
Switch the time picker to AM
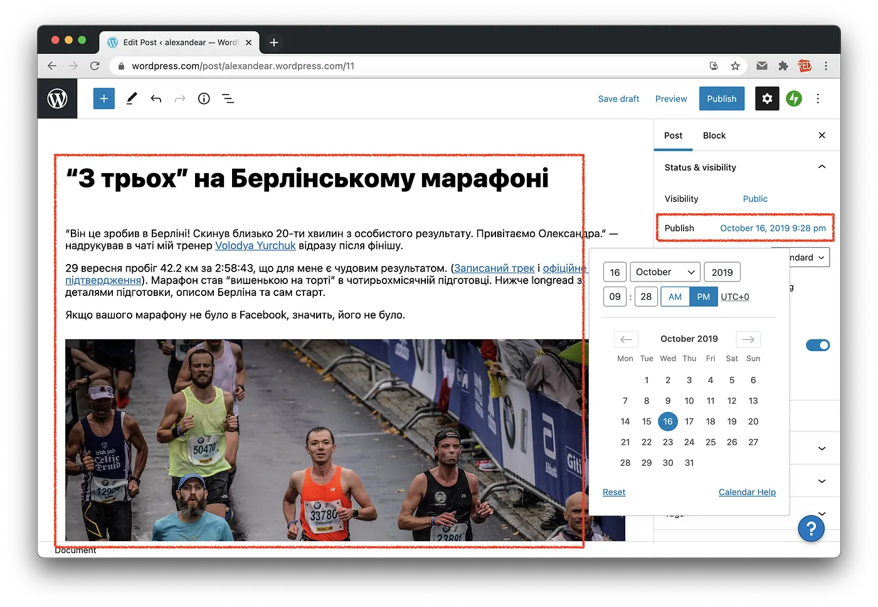coord(675,297)
